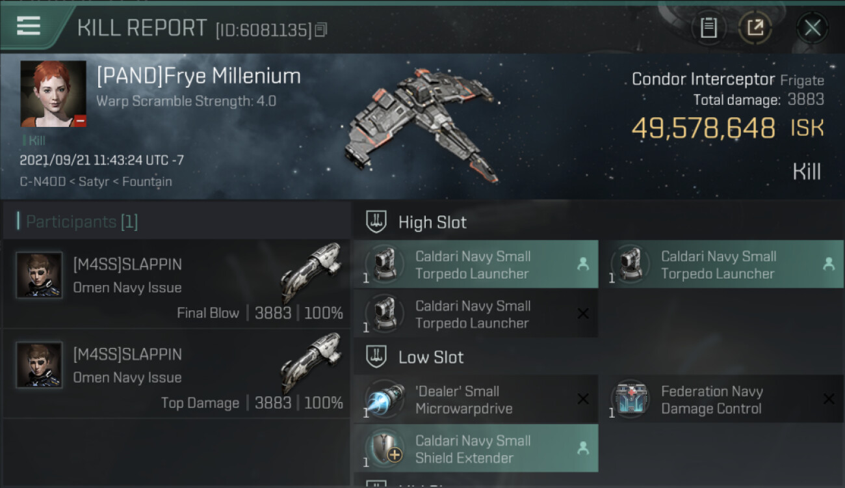
Task: Copy the kill report ID
Action: coord(321,30)
